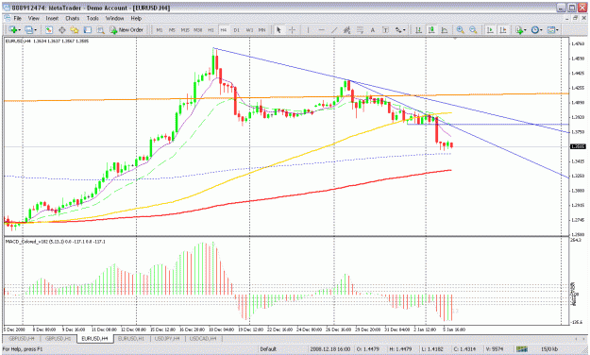The image size is (590, 355).
Task: Switch timeframe to MN
Action: (x=261, y=29)
